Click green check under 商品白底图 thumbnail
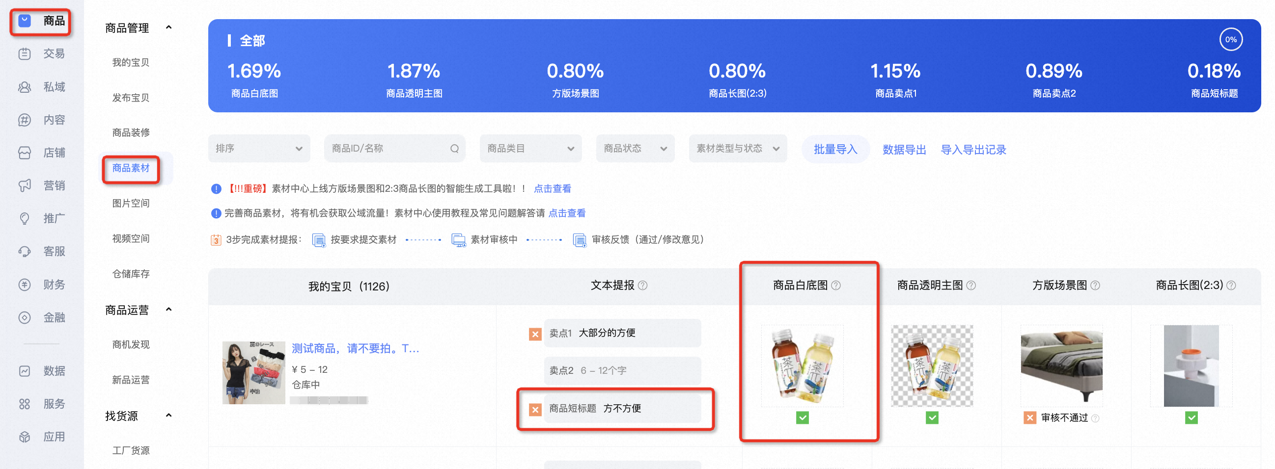1275x469 pixels. coord(803,418)
